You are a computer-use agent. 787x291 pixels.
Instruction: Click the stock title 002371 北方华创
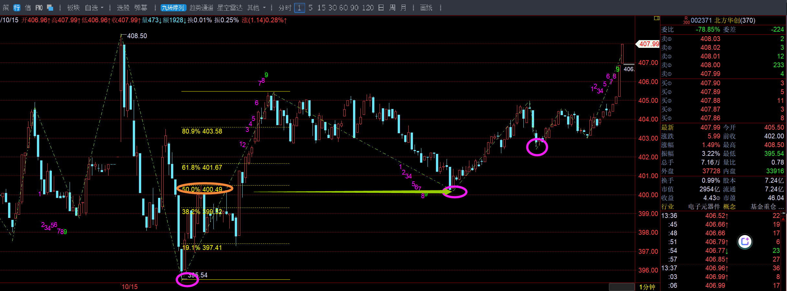[x=723, y=20]
